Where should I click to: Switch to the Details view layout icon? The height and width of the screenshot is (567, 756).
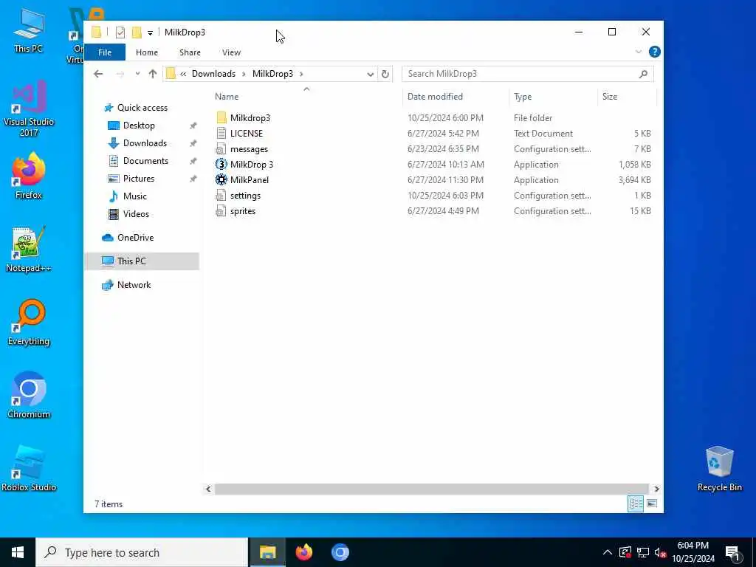click(636, 504)
